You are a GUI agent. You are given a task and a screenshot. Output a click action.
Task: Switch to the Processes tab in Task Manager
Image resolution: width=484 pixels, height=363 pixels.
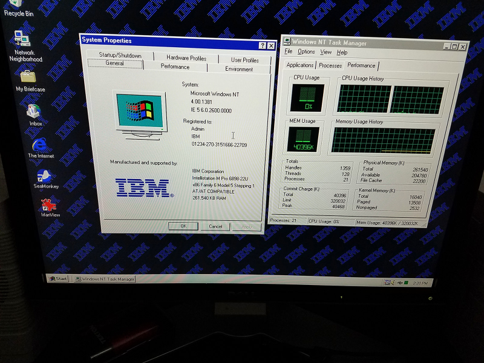tap(330, 65)
